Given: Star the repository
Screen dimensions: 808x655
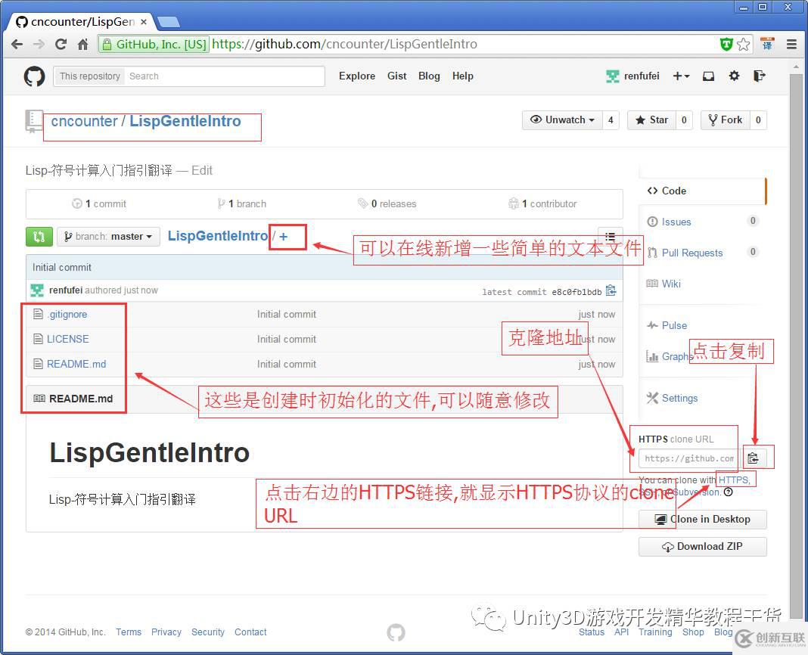Looking at the screenshot, I should click(652, 120).
